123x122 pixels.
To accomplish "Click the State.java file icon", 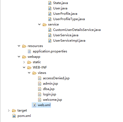I will click(x=50, y=3).
